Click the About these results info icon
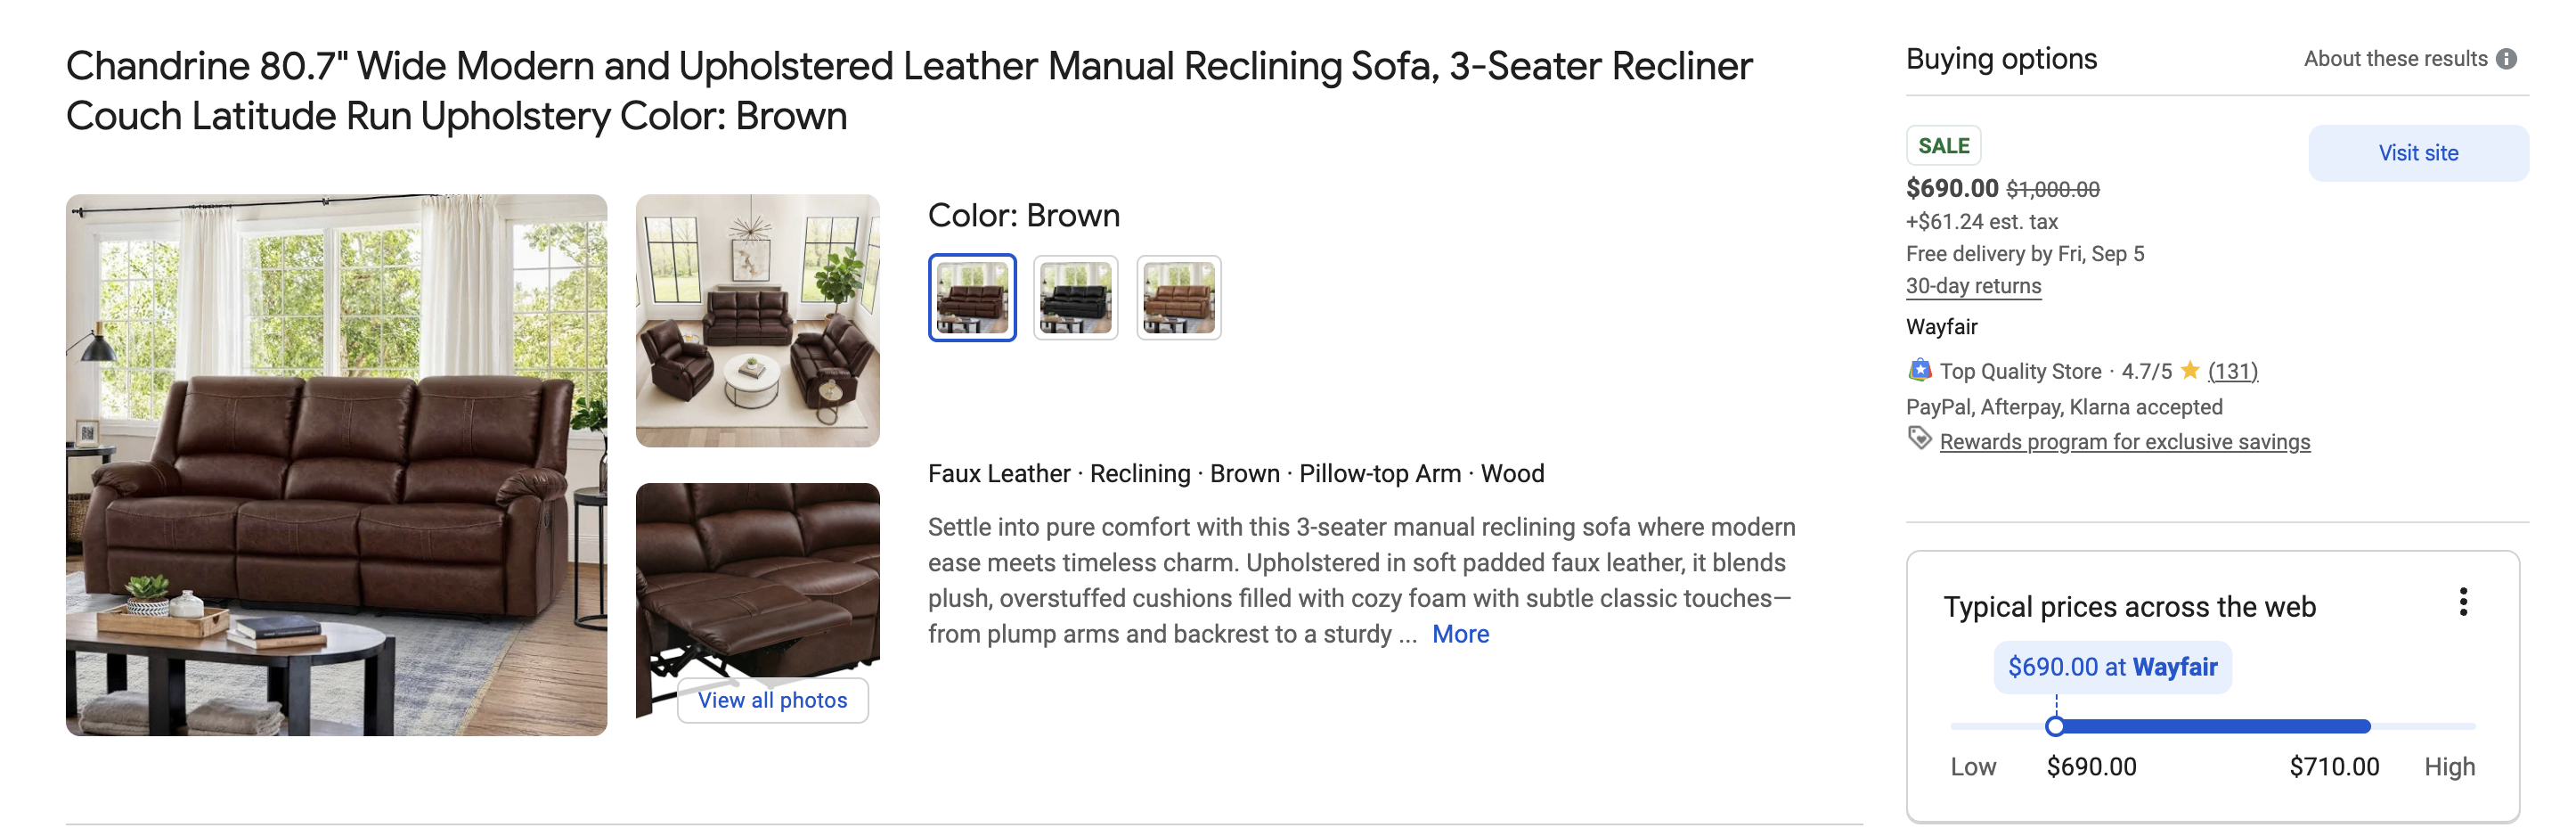 point(2506,59)
